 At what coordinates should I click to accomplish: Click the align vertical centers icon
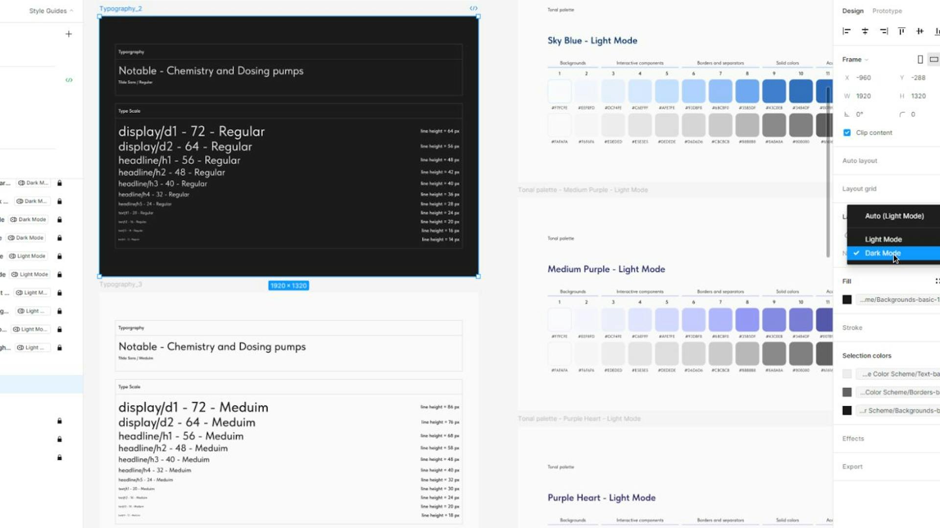(x=920, y=31)
